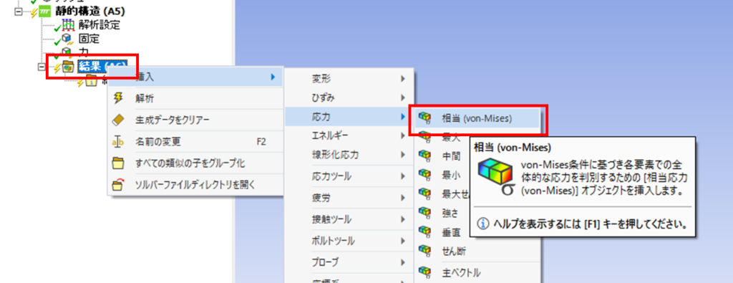Click the 中間 stress result icon
This screenshot has height=283, width=733.
(x=424, y=155)
